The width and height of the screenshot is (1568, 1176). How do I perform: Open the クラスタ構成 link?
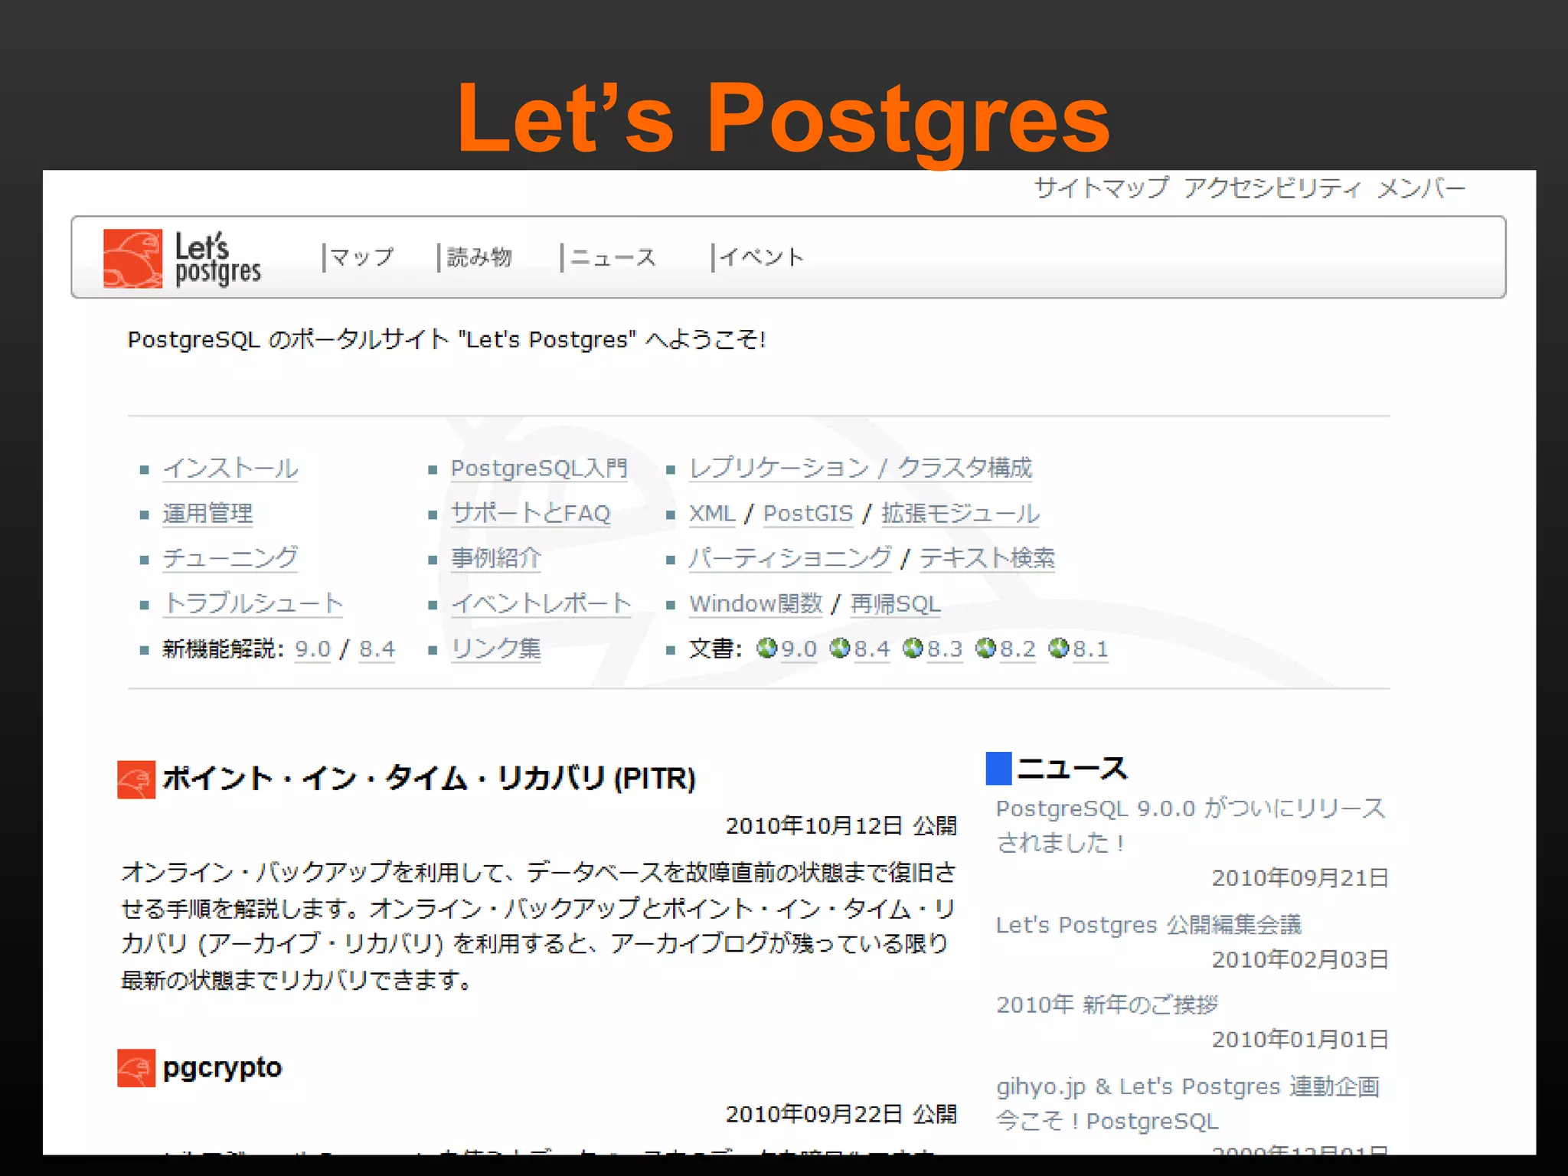pyautogui.click(x=965, y=469)
